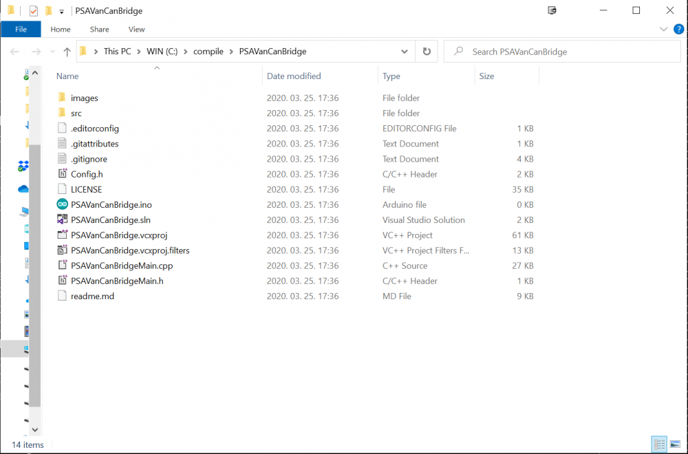Open Dropbox in the navigation pane
688x454 pixels.
coord(23,166)
